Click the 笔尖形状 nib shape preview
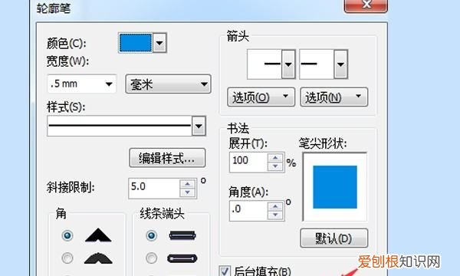 (335, 187)
